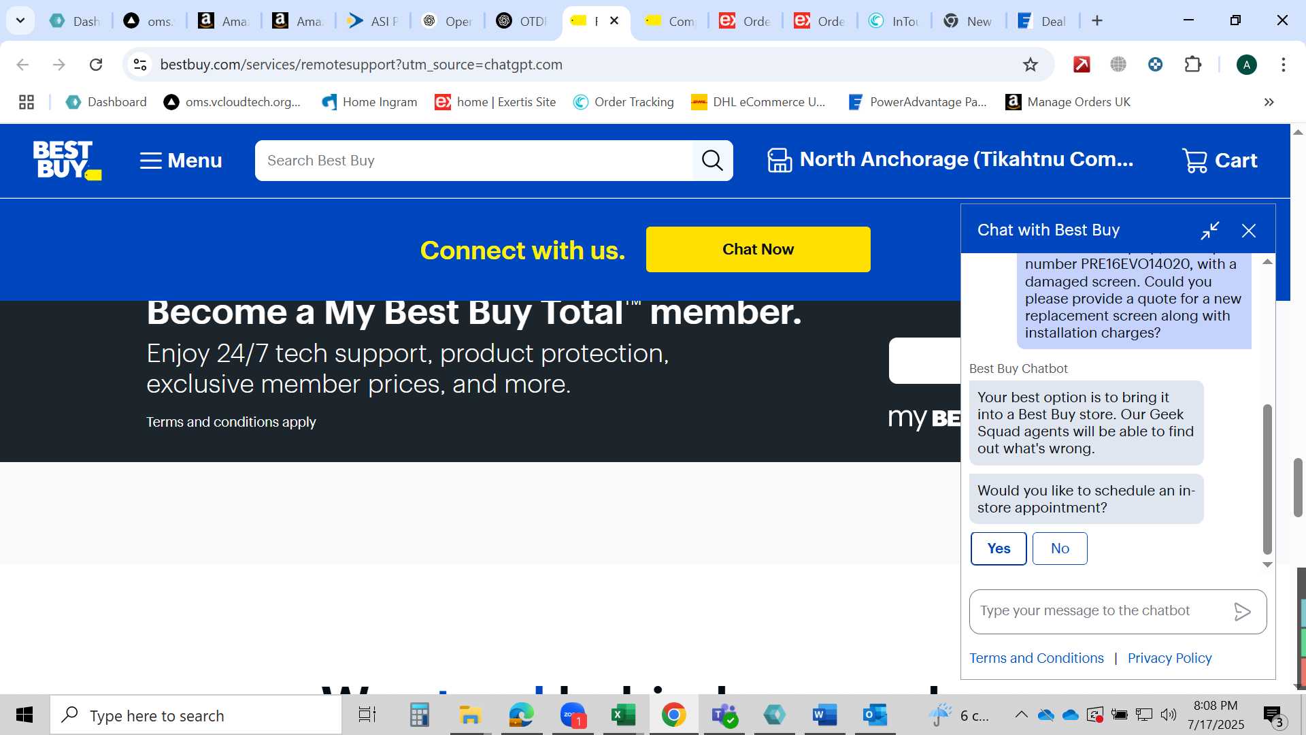Open the North Anchorage store selector
The image size is (1306, 735).
coord(950,160)
